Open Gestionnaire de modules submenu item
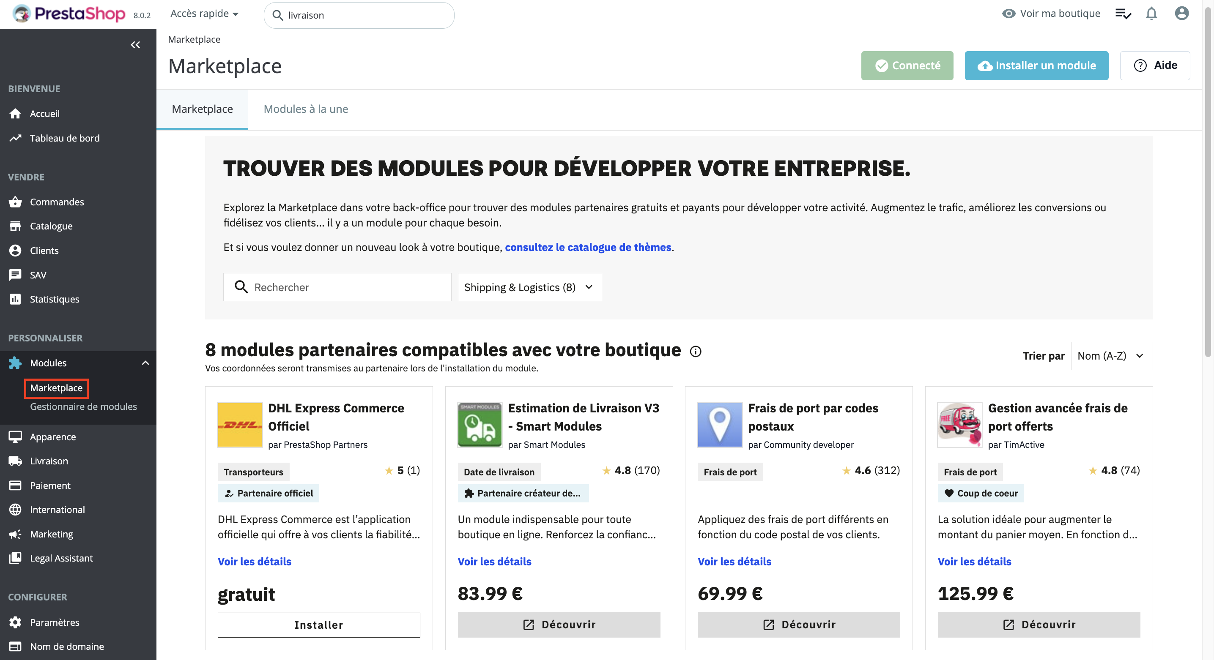Image resolution: width=1214 pixels, height=660 pixels. [x=83, y=406]
